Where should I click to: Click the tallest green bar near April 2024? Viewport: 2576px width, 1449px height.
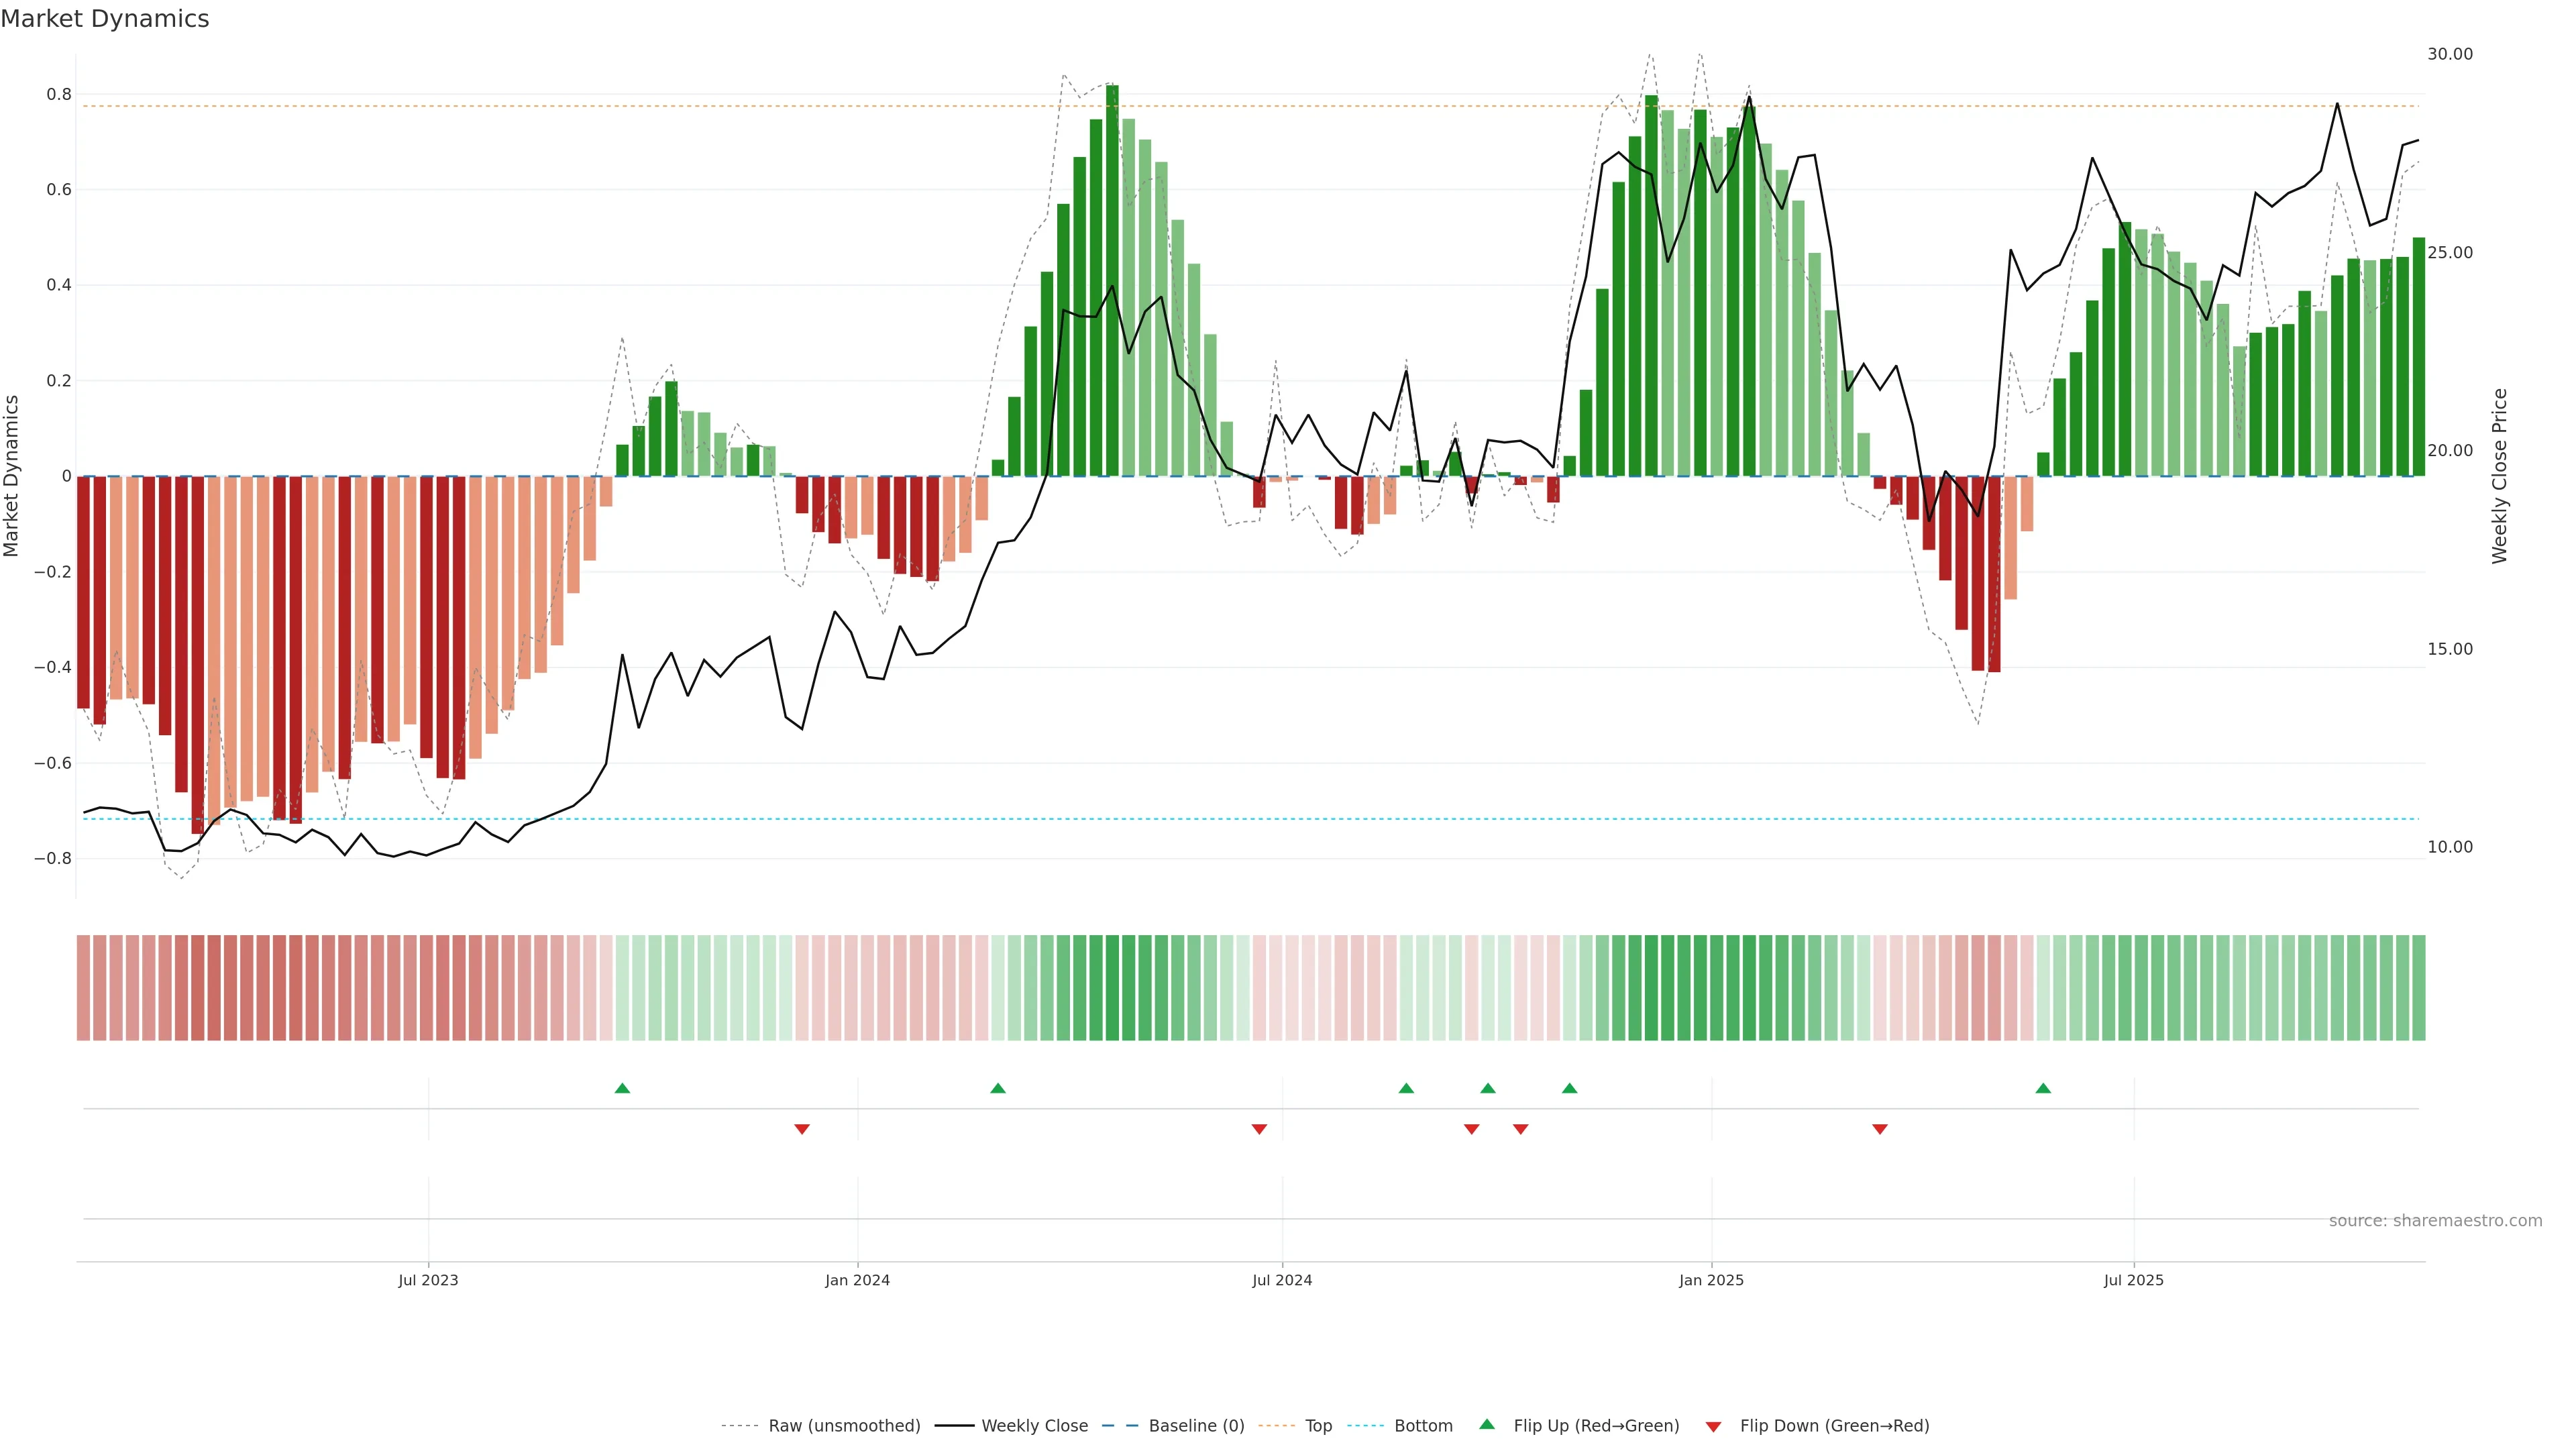point(1112,280)
